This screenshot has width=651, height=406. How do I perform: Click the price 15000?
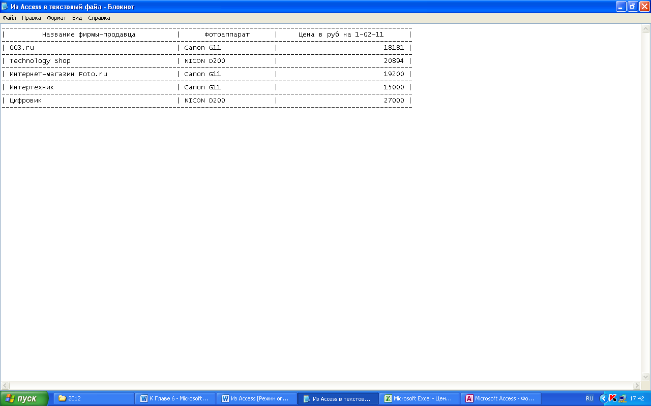coord(394,87)
